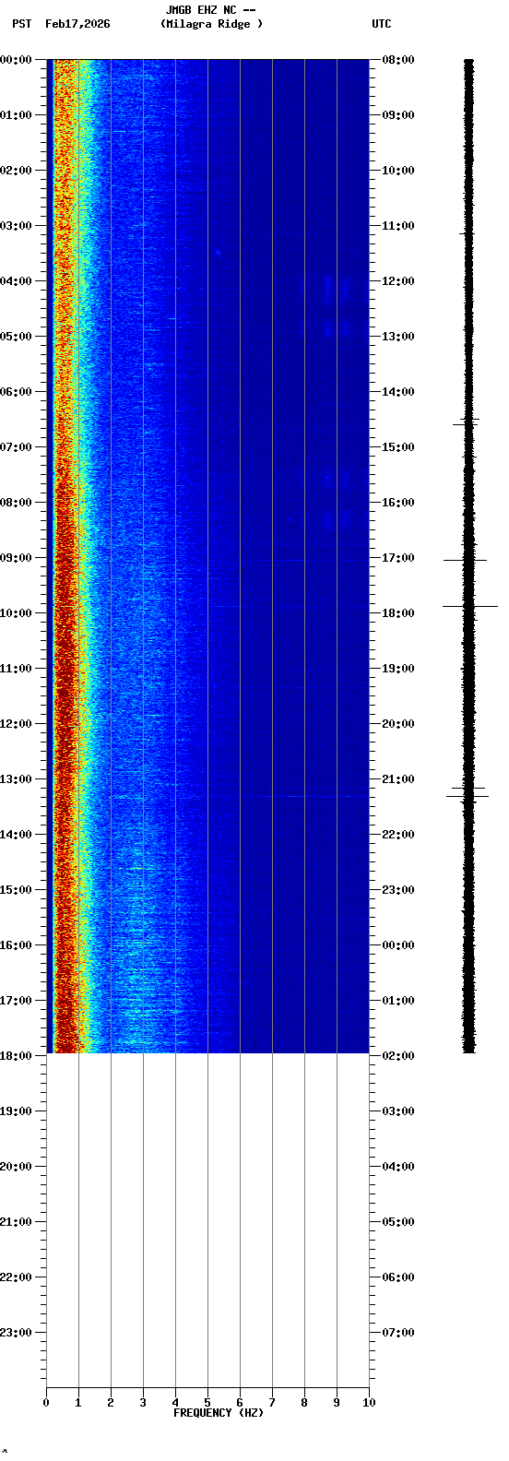Image resolution: width=509 pixels, height=1461 pixels.
Task: Click '16:00' on the UTC axis
Action: [x=398, y=503]
